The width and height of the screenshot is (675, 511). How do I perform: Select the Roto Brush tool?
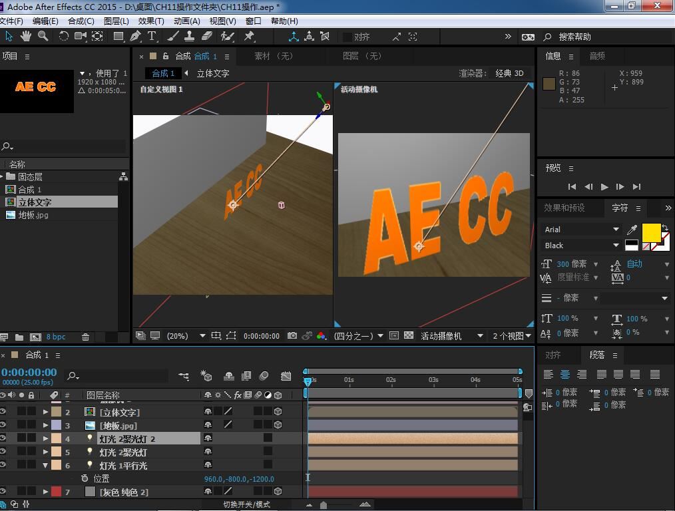[227, 36]
